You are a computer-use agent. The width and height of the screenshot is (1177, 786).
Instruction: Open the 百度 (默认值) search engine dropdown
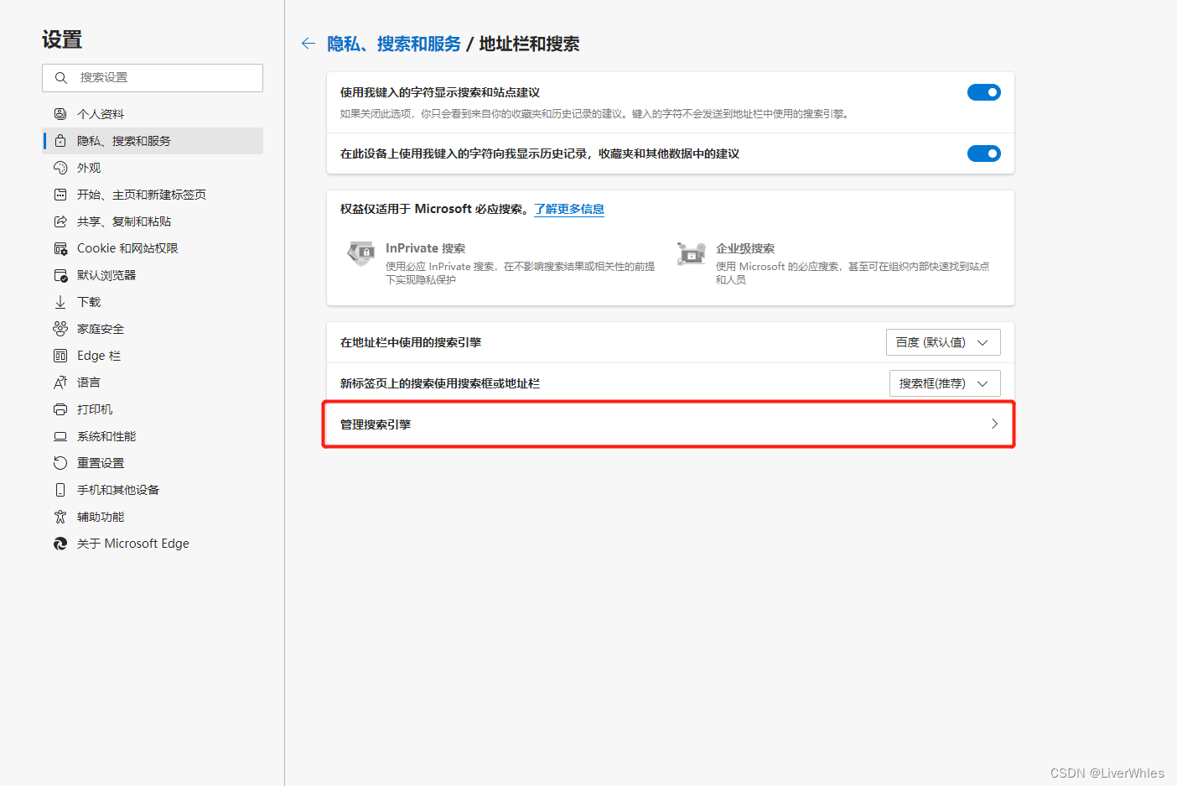point(943,342)
